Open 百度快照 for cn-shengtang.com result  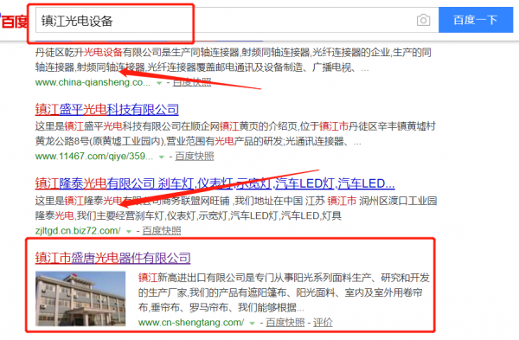click(x=285, y=322)
